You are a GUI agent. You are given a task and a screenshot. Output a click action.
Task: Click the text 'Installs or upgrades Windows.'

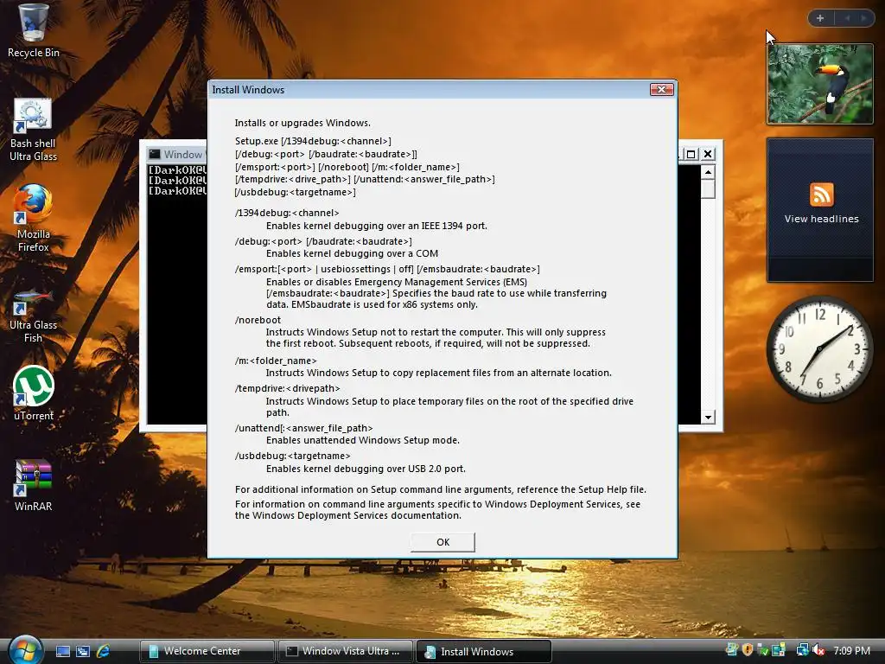pos(302,123)
